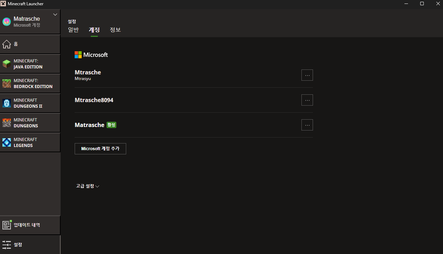The width and height of the screenshot is (443, 254).
Task: Select the Java Edition grass block icon
Action: coord(7,64)
